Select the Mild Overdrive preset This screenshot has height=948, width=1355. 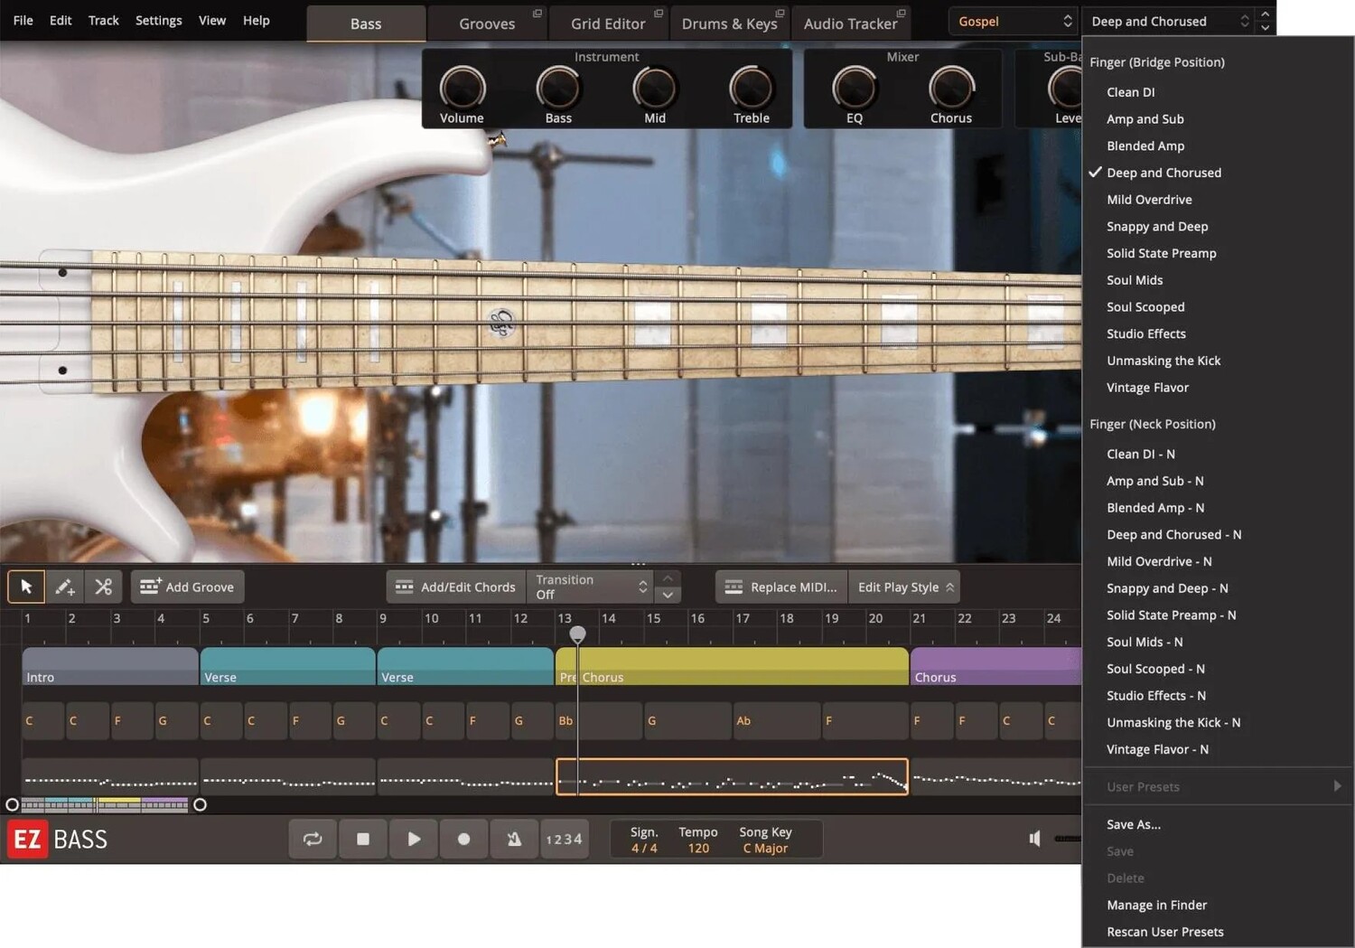(x=1218, y=200)
